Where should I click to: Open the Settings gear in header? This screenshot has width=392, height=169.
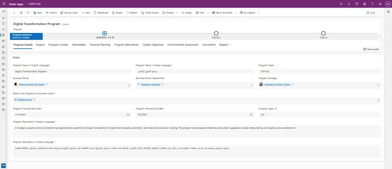point(364,4)
